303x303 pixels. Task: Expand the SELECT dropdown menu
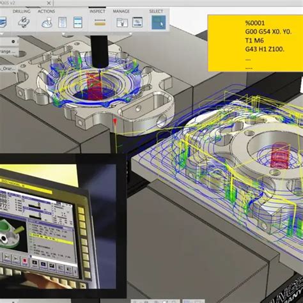[156, 12]
